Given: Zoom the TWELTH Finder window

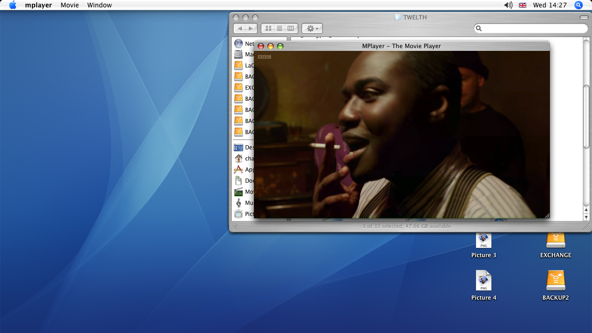Looking at the screenshot, I should click(255, 18).
